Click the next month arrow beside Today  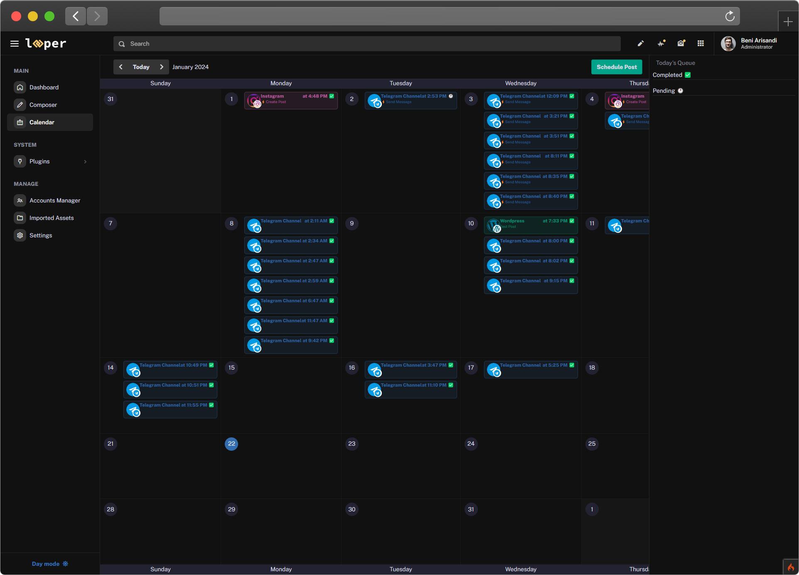162,67
